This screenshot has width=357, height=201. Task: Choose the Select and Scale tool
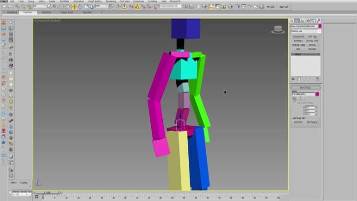tap(86, 7)
